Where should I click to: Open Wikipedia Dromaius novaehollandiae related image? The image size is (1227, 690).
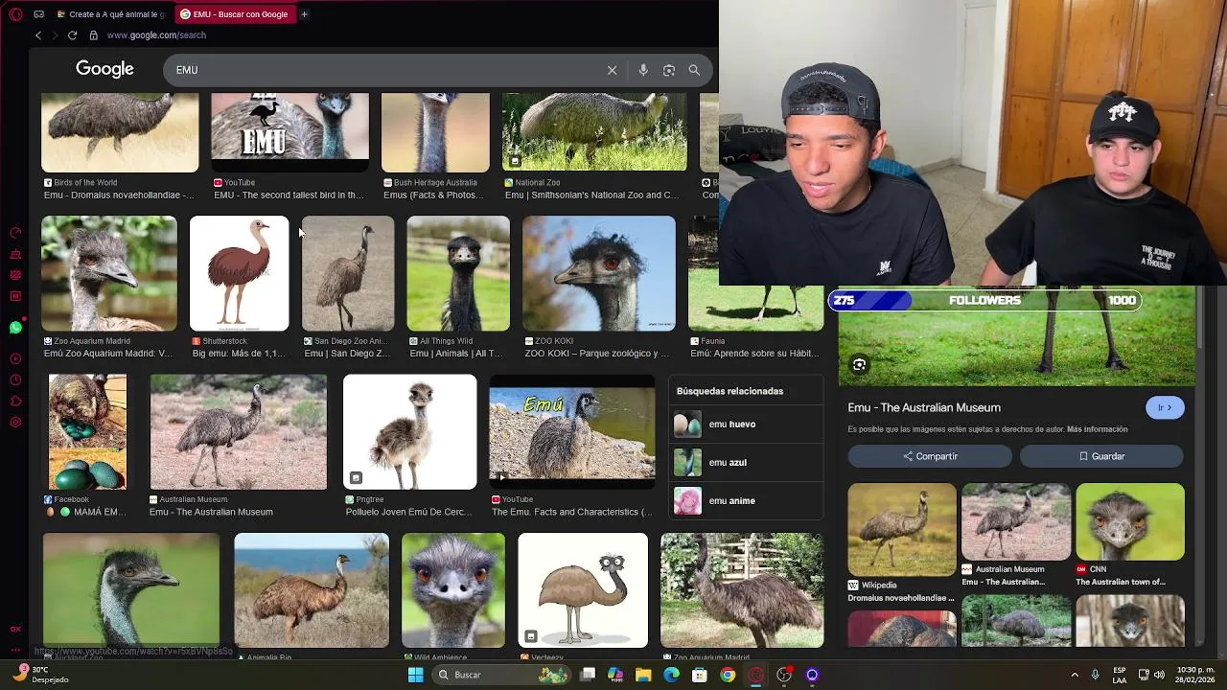(902, 530)
